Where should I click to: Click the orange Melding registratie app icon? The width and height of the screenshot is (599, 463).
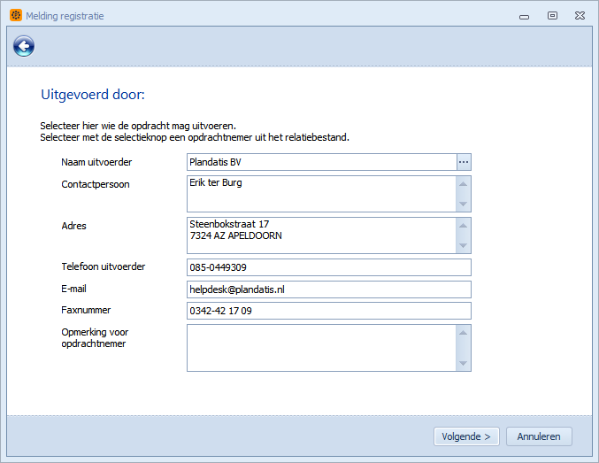coord(16,15)
